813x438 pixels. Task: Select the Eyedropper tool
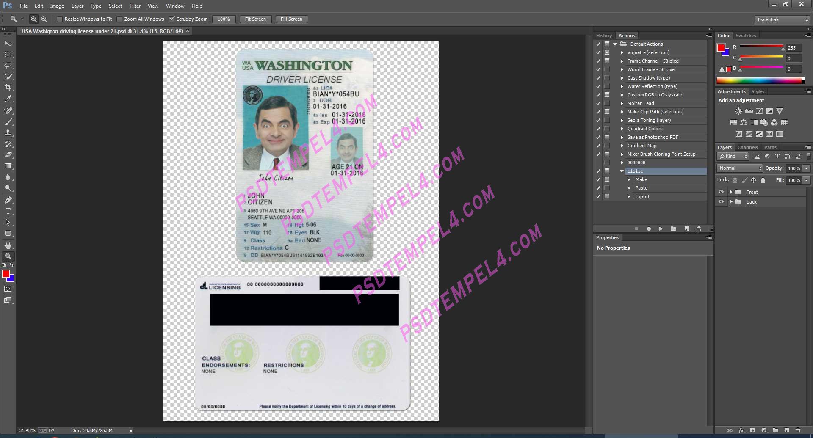(x=8, y=99)
